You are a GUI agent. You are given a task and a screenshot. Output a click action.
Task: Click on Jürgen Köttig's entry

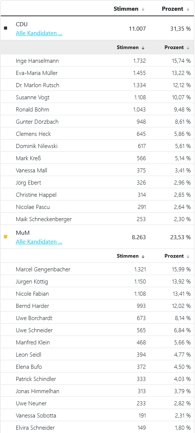tap(97, 281)
